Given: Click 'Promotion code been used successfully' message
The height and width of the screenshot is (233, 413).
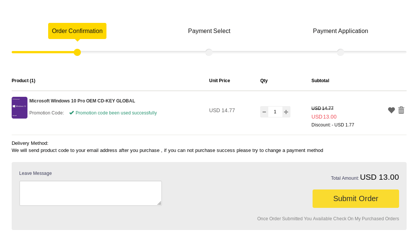Looking at the screenshot, I should (x=116, y=113).
